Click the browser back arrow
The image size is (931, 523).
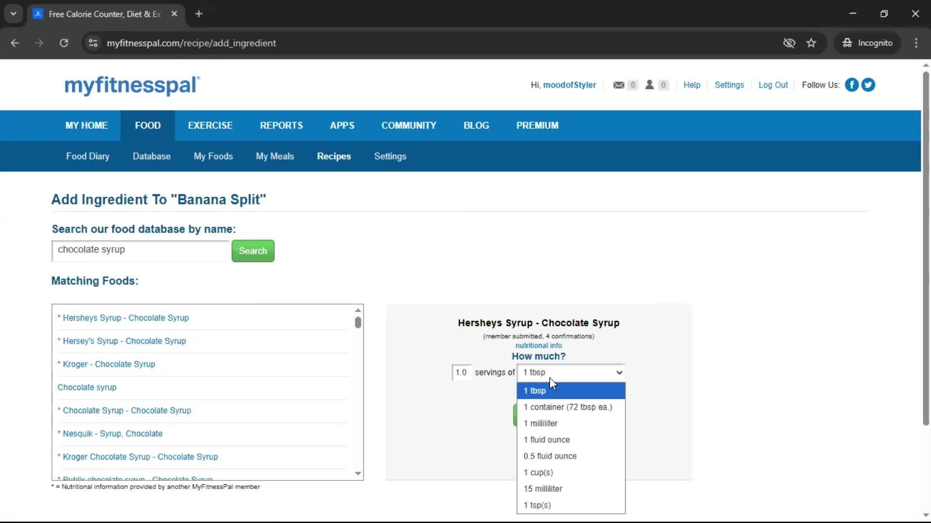click(15, 43)
